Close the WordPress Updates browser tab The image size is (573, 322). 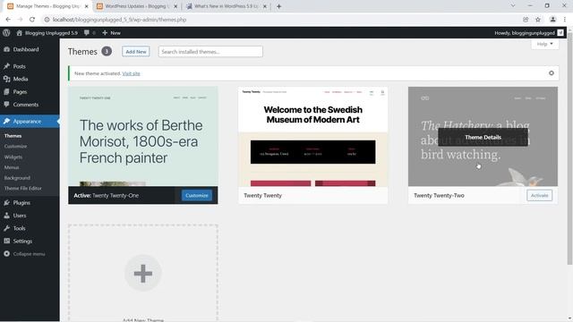pos(175,6)
